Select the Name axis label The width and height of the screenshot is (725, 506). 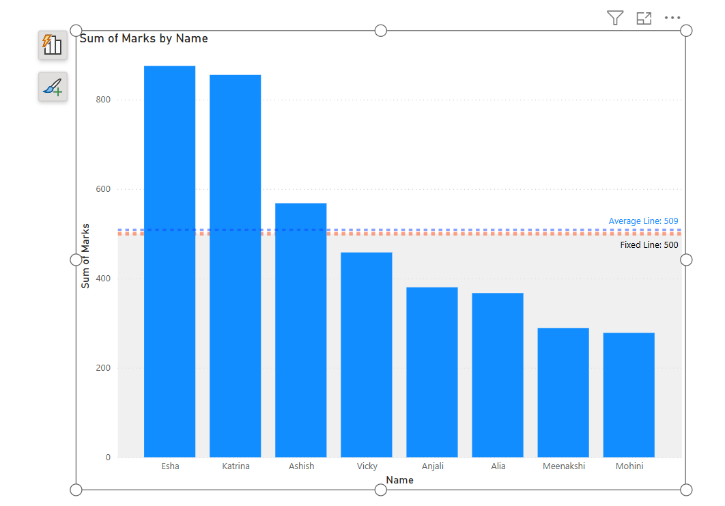pyautogui.click(x=399, y=480)
